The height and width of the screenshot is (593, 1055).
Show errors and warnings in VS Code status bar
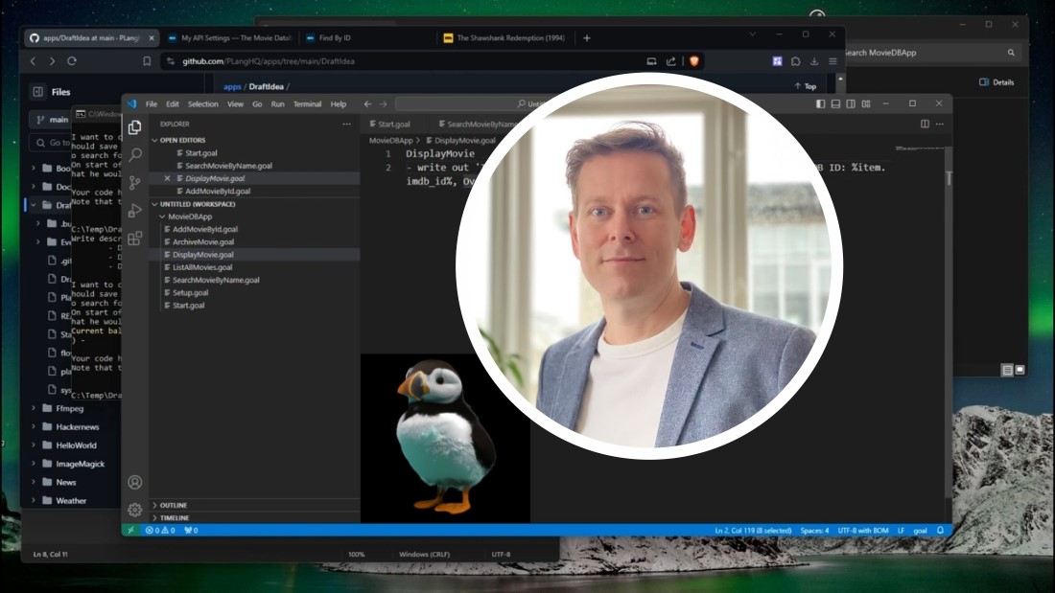[x=160, y=531]
